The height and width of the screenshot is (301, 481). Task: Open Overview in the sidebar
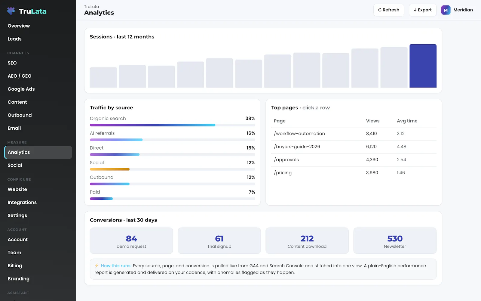coord(38,26)
